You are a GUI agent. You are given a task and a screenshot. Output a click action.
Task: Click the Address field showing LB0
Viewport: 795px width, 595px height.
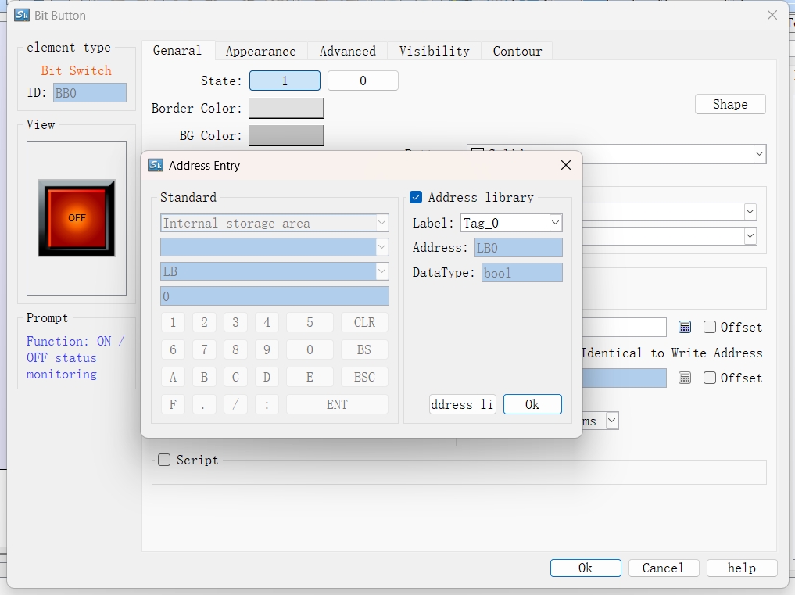coord(517,248)
